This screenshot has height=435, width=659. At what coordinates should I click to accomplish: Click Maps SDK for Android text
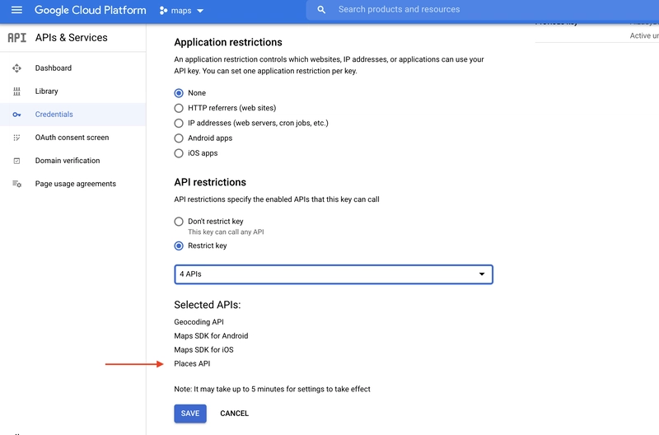click(x=211, y=336)
